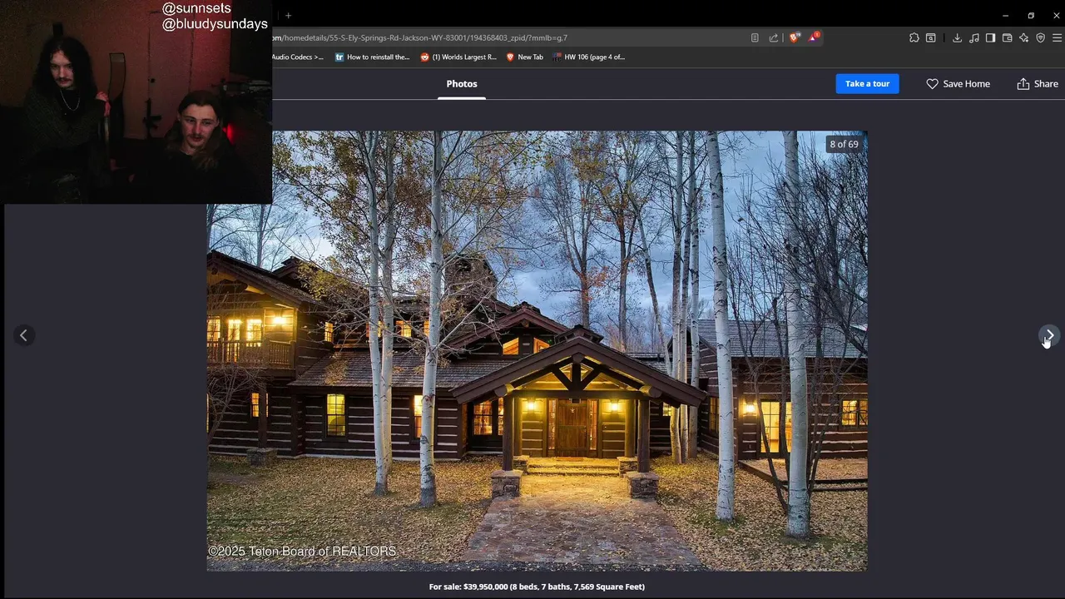Screen dimensions: 1065x599
Task: Click the Share button
Action: tap(1037, 84)
